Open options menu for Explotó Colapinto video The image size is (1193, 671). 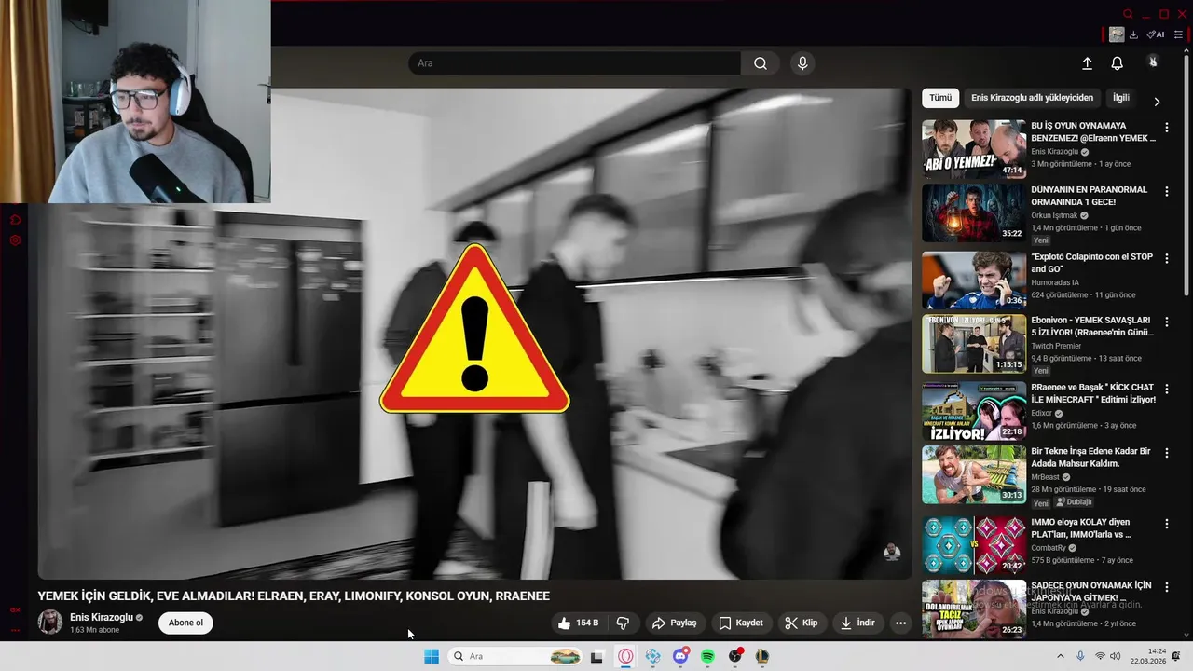1166,259
